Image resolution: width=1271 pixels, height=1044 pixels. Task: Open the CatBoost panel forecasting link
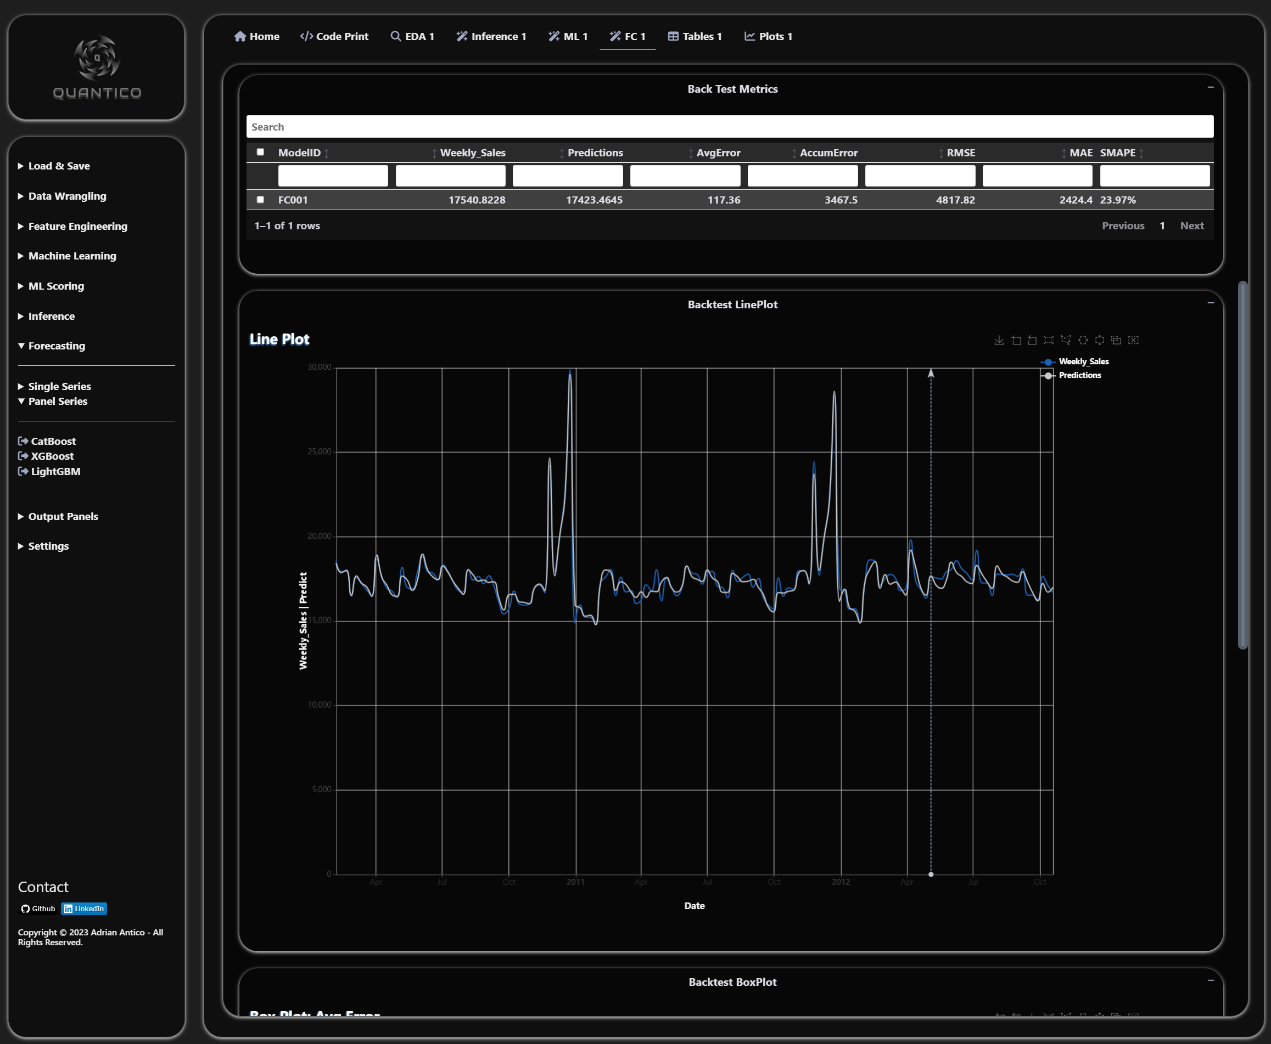pyautogui.click(x=47, y=442)
